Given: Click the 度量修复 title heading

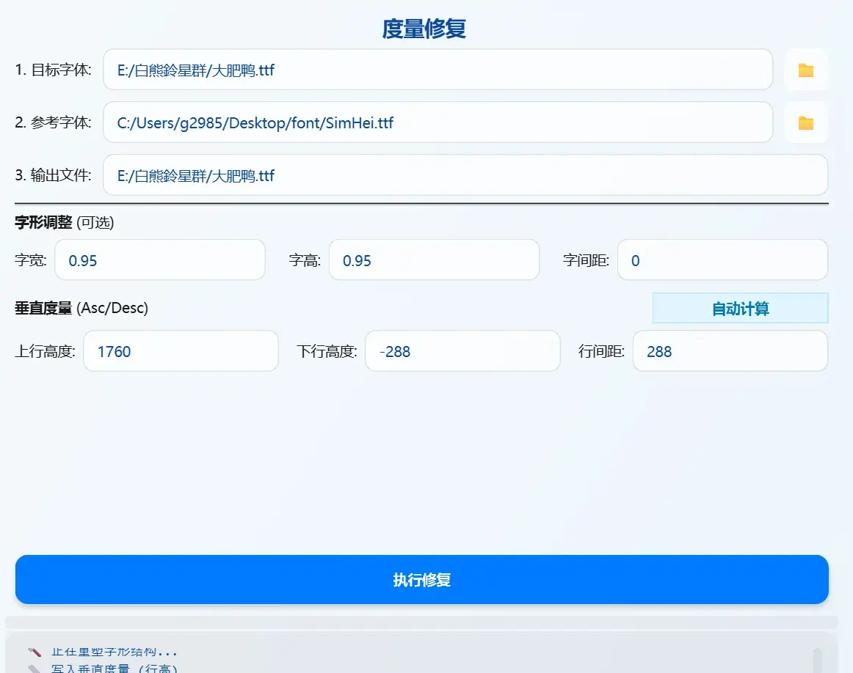Looking at the screenshot, I should (424, 29).
